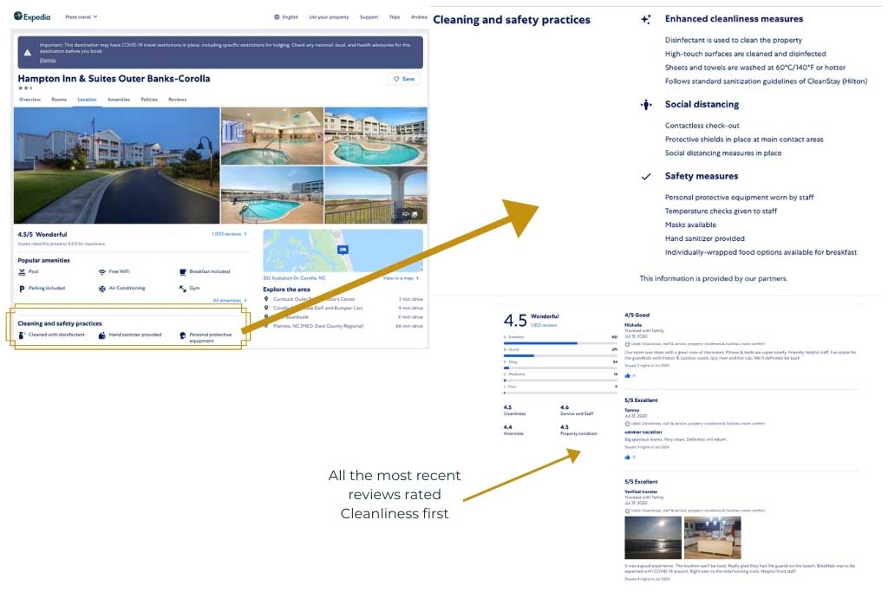Open the sunset beach review photo
This screenshot has width=888, height=592.
[x=653, y=537]
